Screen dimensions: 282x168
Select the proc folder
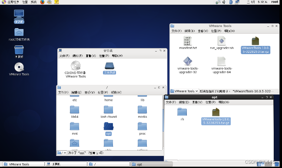[142, 129]
